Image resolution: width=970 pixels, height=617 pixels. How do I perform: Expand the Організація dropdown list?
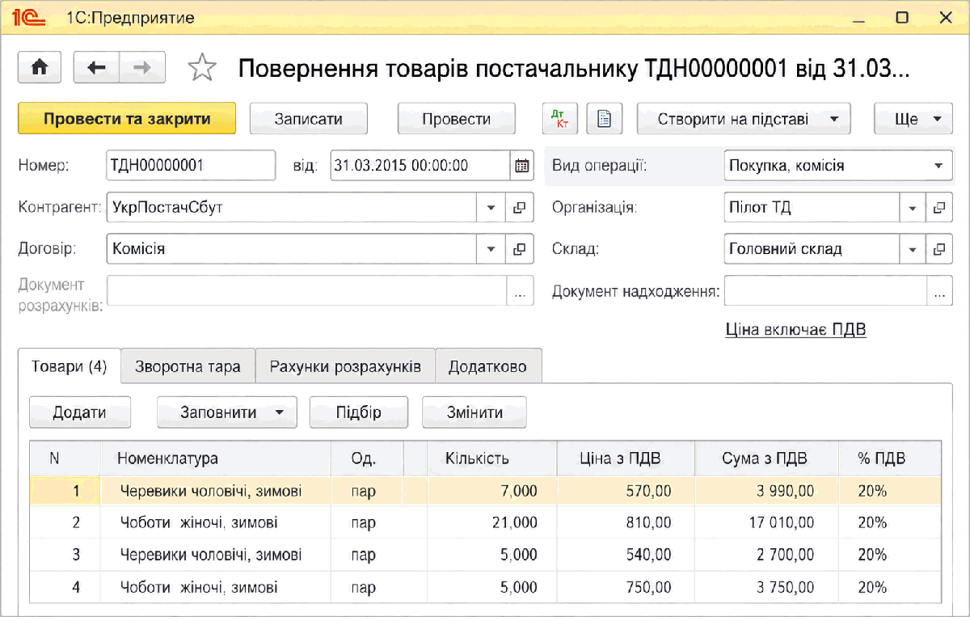913,208
